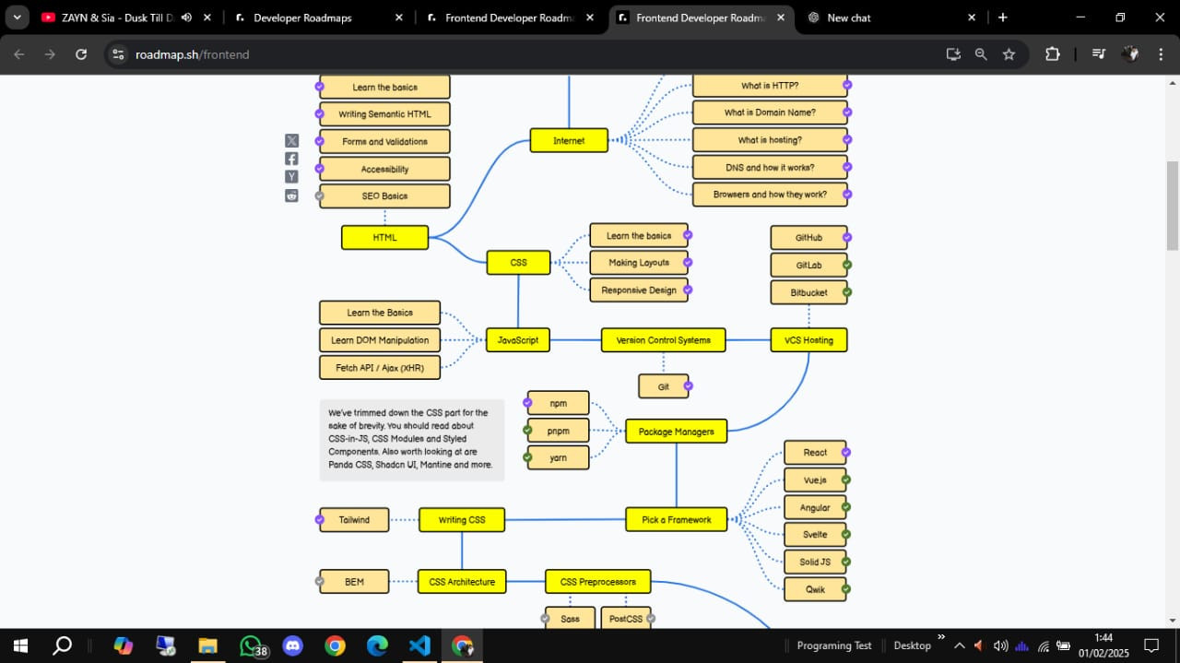Toggle checkmark on Making Layouts node
This screenshot has width=1180, height=663.
click(x=688, y=262)
